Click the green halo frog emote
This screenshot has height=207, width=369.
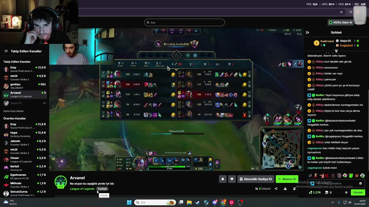[351, 176]
